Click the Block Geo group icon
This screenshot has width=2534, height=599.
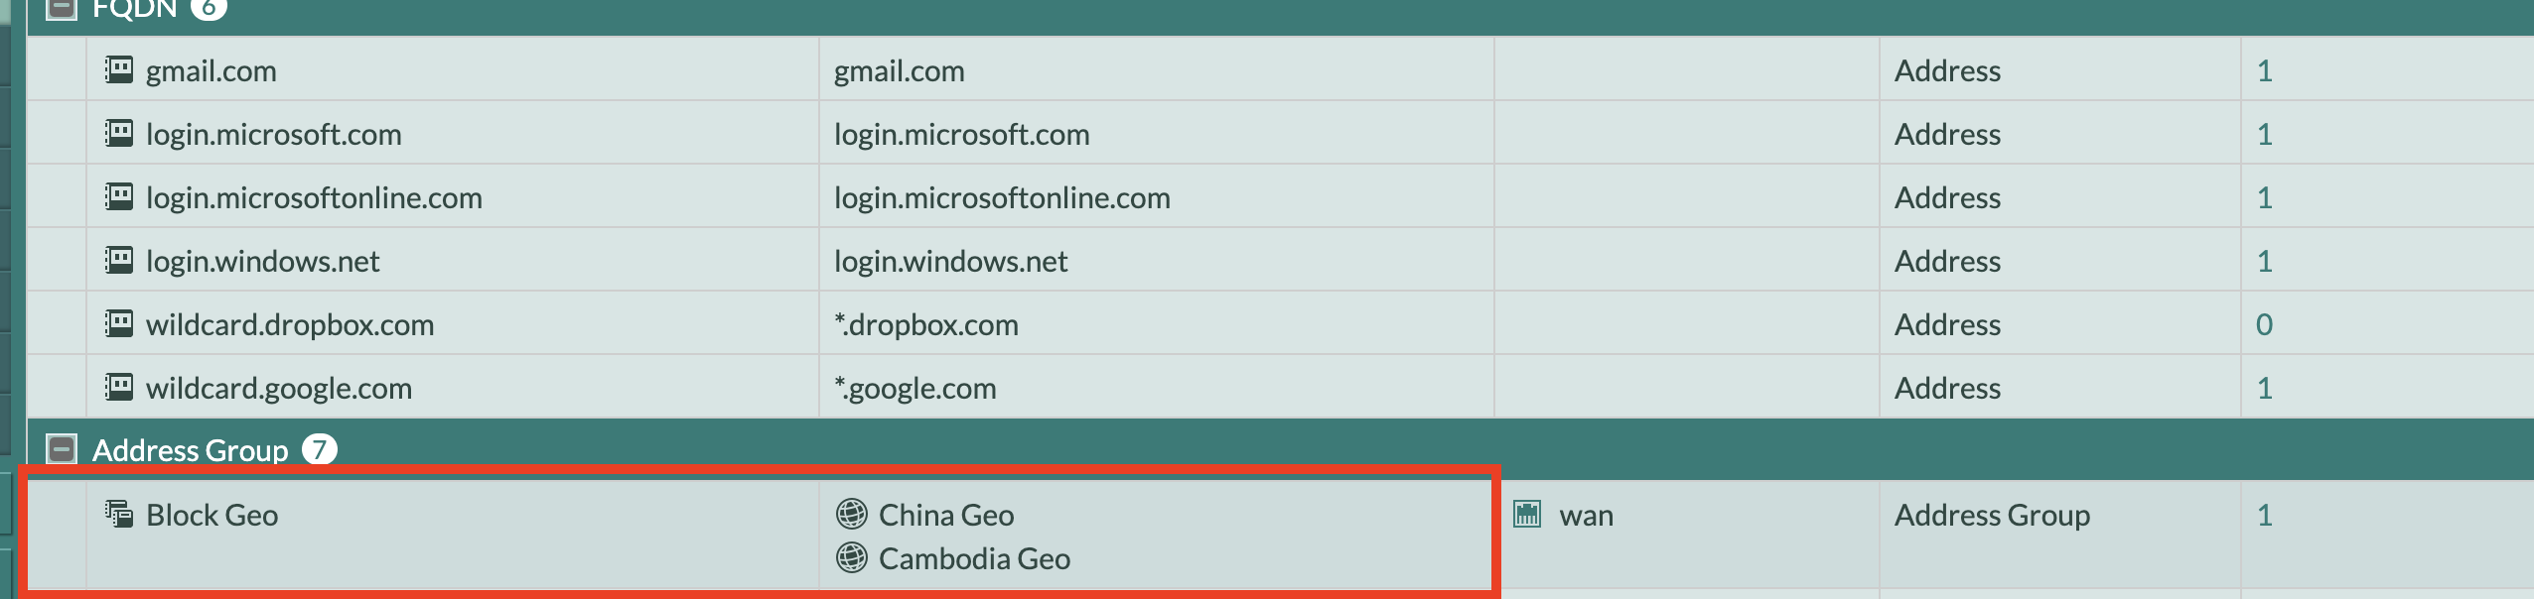pos(119,515)
